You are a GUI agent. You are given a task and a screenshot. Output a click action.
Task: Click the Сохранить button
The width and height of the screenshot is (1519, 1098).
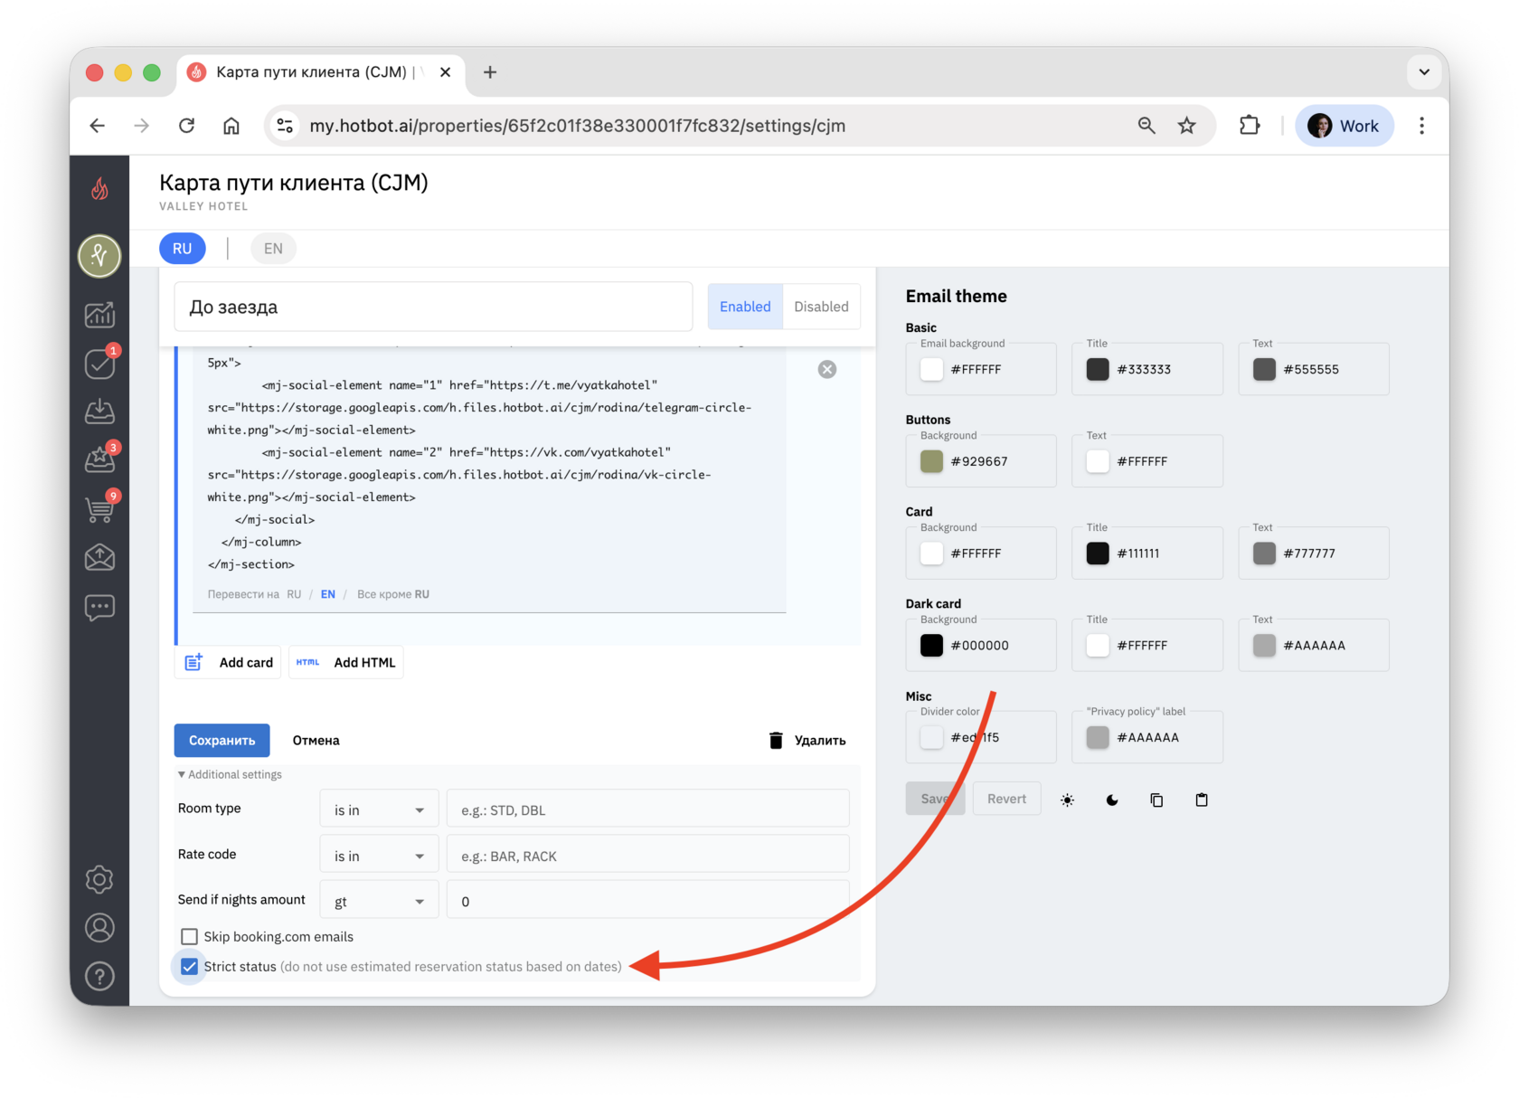(222, 740)
